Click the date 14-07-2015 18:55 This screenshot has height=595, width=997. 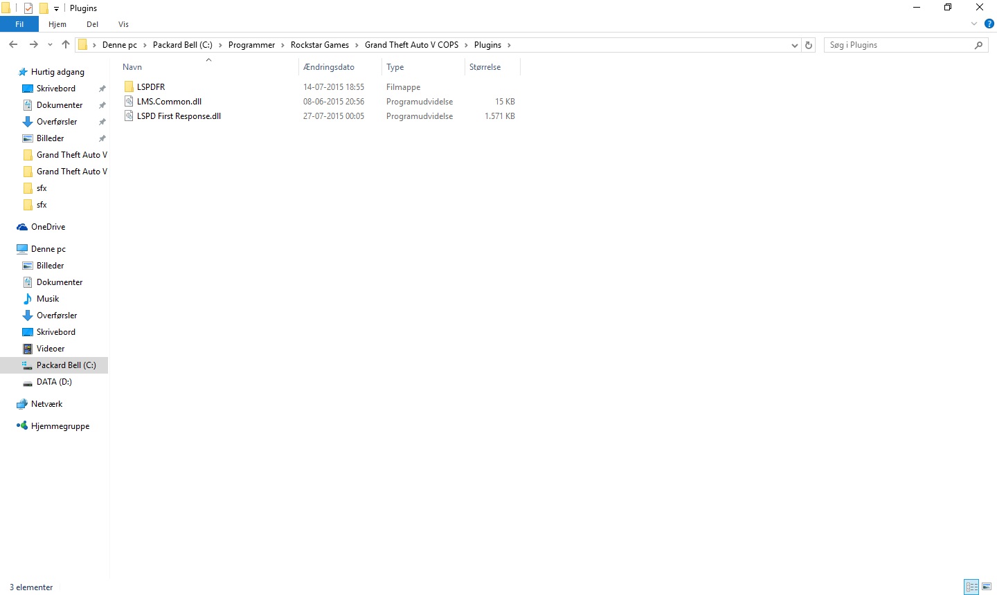pyautogui.click(x=334, y=87)
